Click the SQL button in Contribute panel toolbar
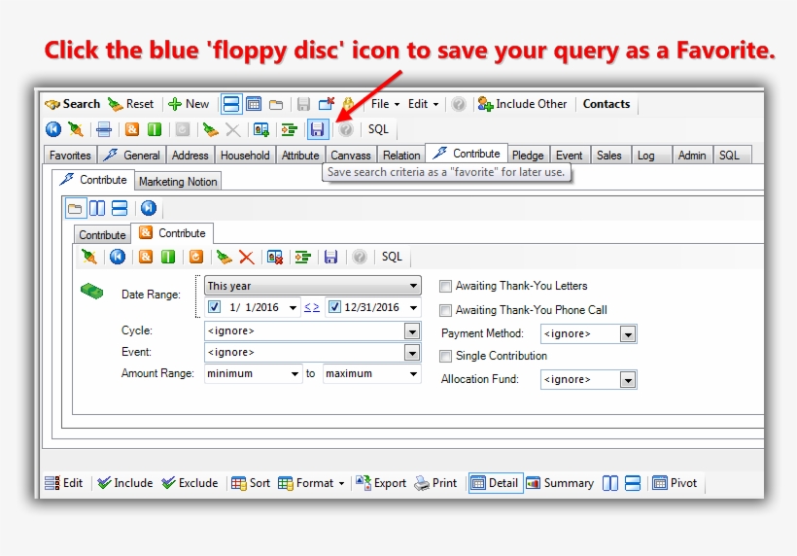 click(392, 258)
